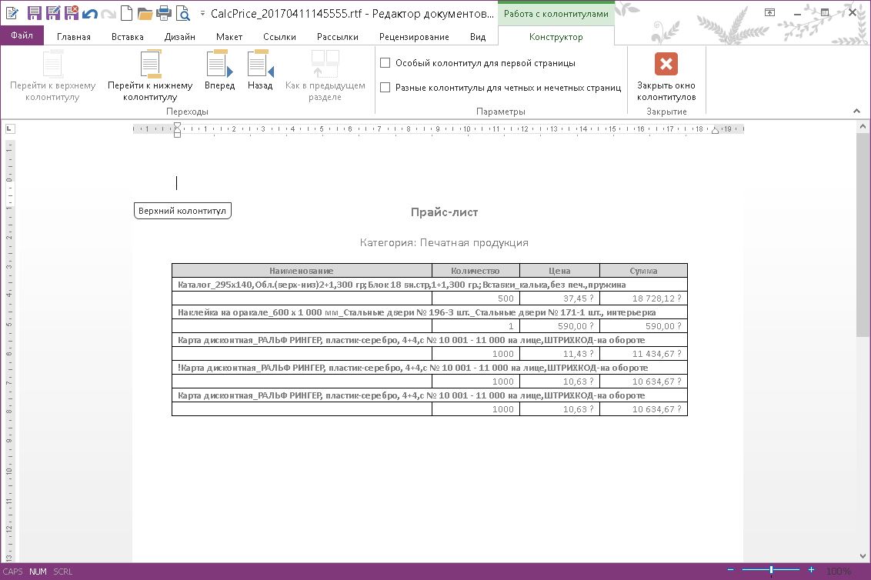
Task: Open the quick access toolbar customize arrow
Action: (202, 13)
